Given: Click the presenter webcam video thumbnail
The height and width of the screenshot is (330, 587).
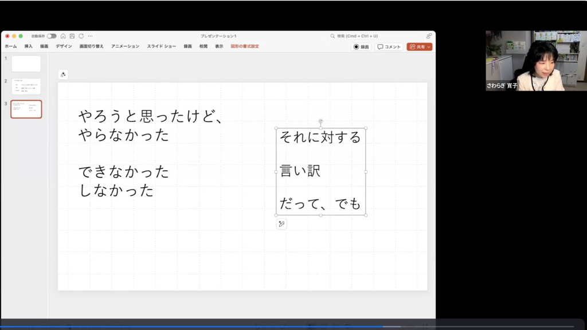Looking at the screenshot, I should [536, 61].
